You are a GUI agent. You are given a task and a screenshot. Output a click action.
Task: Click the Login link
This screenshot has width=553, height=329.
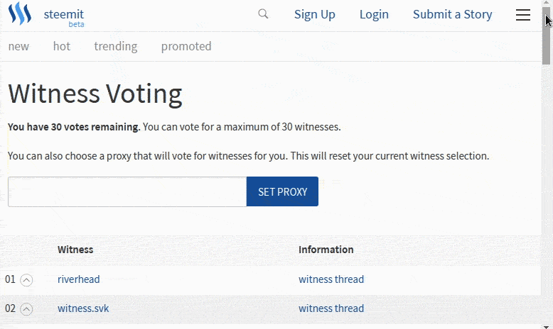pyautogui.click(x=374, y=14)
